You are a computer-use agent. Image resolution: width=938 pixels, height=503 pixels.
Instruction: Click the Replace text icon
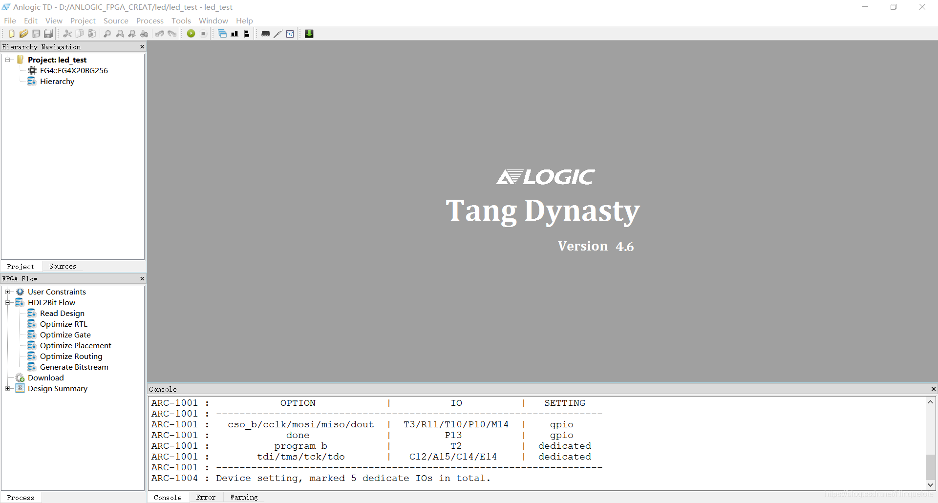tap(144, 34)
